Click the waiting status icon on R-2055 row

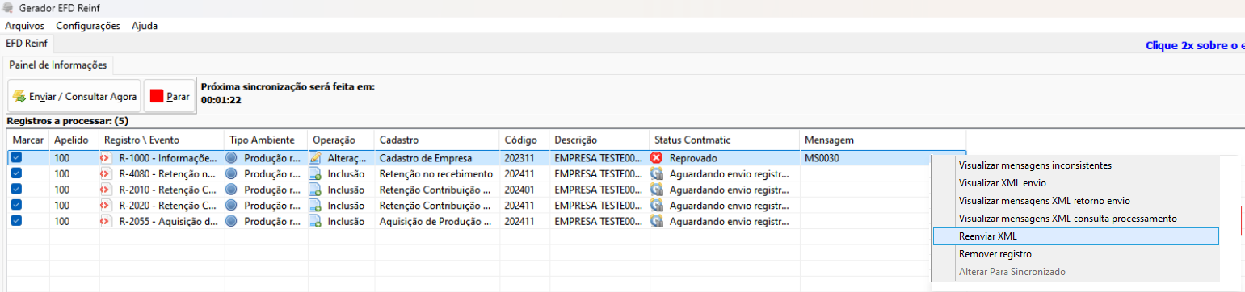coord(657,221)
